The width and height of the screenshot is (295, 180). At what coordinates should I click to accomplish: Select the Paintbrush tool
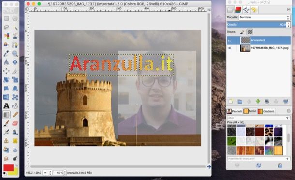6,123
